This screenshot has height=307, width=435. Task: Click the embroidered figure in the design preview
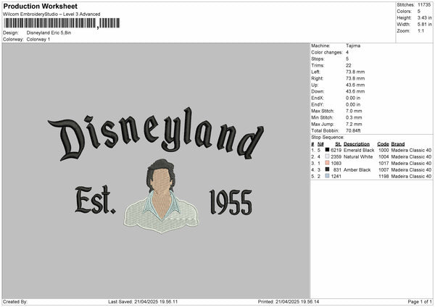pyautogui.click(x=161, y=195)
